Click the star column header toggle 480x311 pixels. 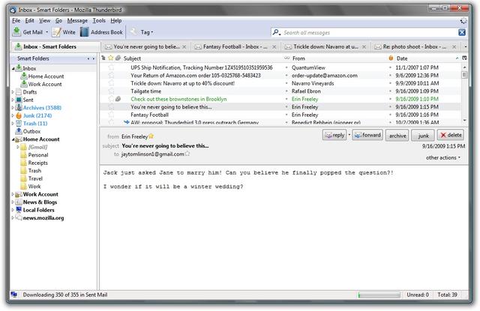(110, 58)
